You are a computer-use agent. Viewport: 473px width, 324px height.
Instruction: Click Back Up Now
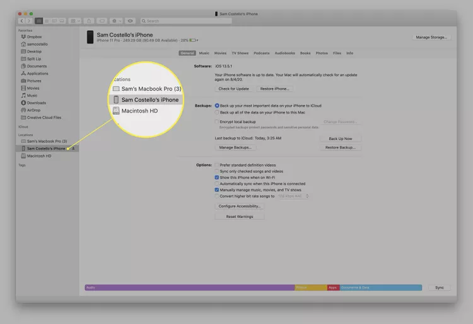[341, 138]
